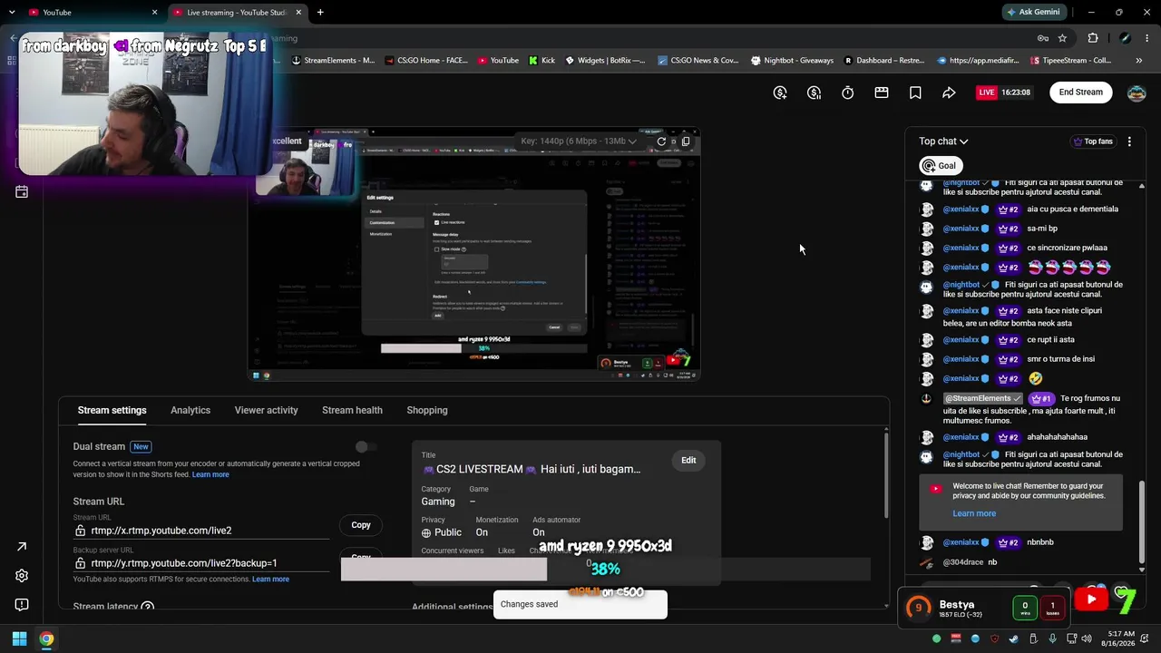Switch to Stream settings tab

tap(112, 410)
